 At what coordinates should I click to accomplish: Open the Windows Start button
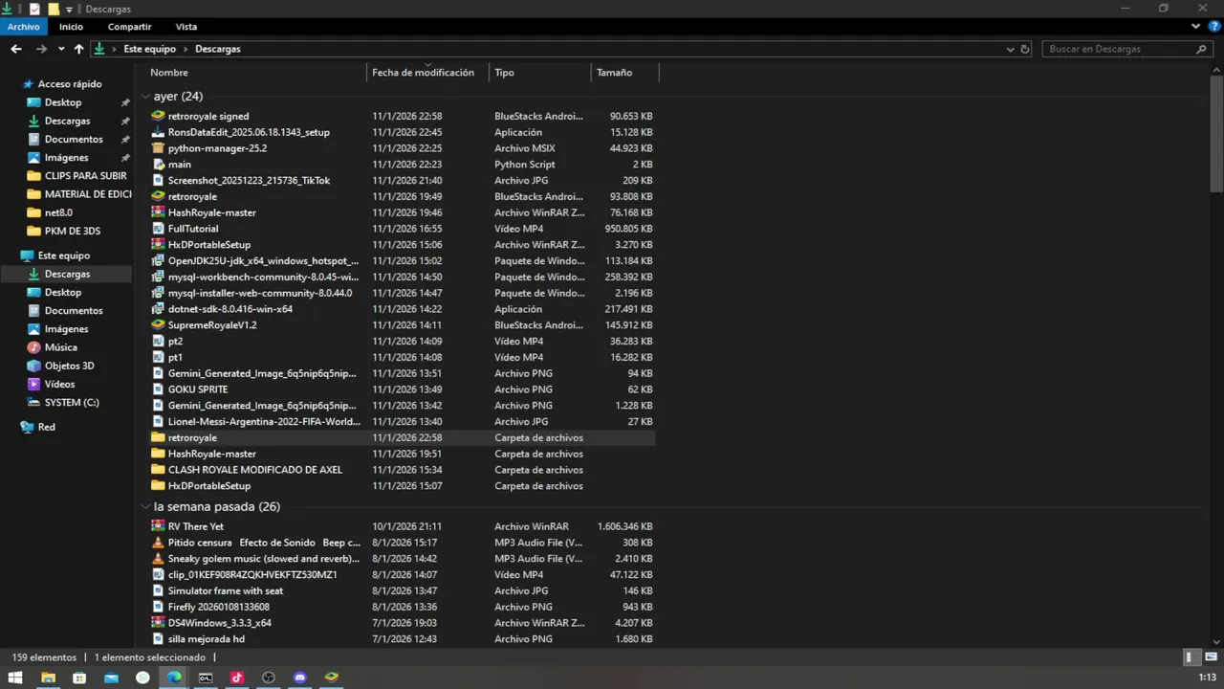16,678
